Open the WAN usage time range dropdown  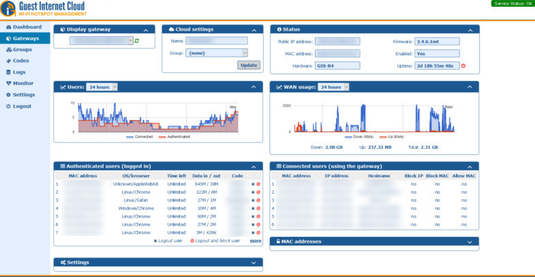point(334,87)
